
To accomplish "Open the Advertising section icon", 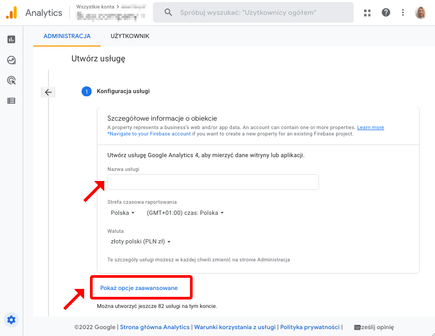I will click(11, 80).
